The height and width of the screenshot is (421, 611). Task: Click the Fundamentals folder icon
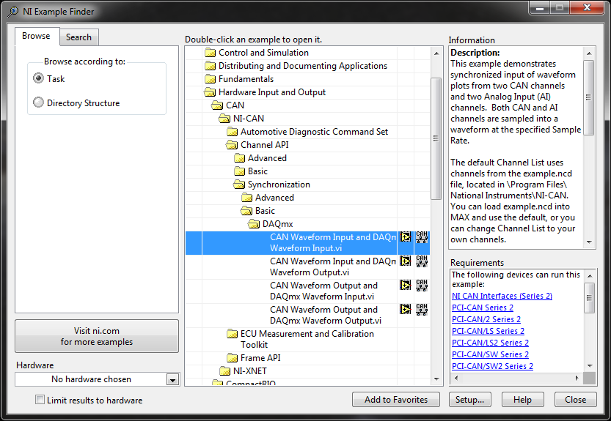[x=210, y=79]
